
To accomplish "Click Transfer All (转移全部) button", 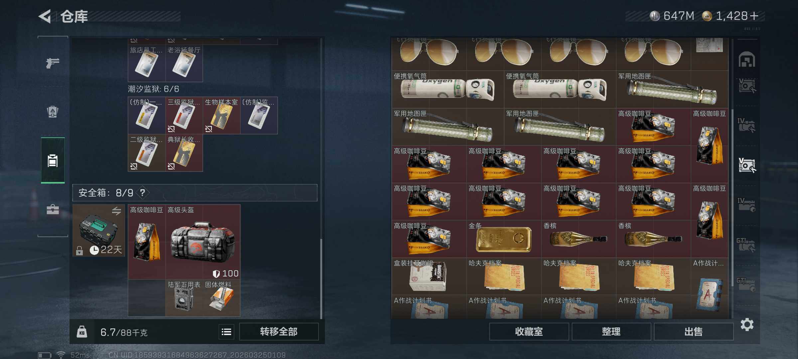I will pyautogui.click(x=279, y=332).
